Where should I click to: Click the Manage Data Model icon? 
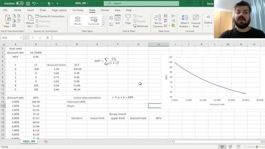tap(173, 26)
